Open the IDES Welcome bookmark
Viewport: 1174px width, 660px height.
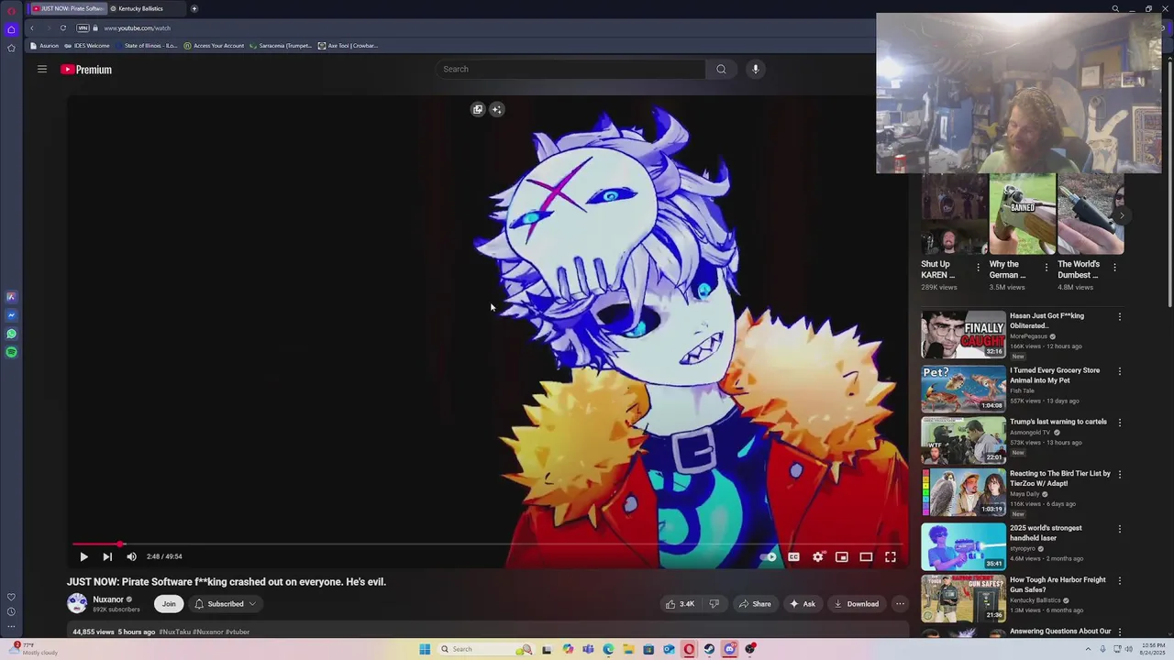tap(87, 45)
